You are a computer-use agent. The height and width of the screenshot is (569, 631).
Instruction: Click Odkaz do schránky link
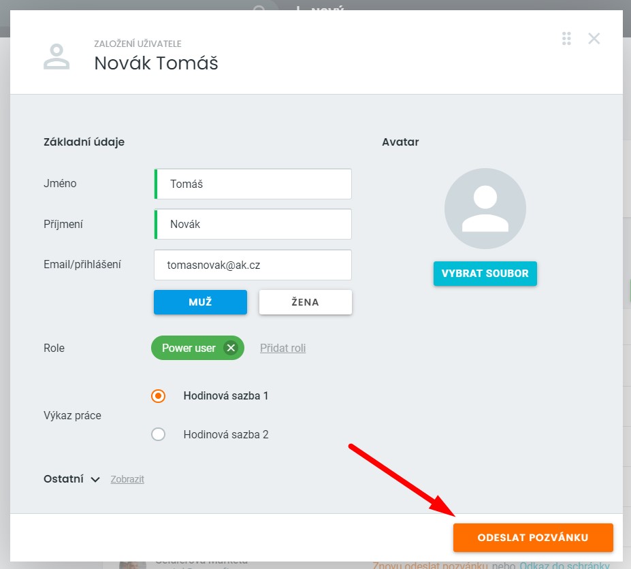tap(564, 566)
